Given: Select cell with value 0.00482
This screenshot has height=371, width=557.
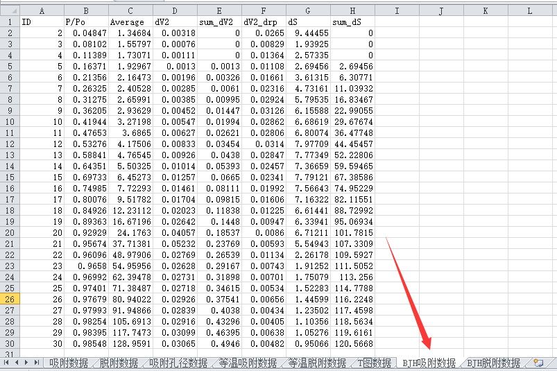Looking at the screenshot, I should (x=264, y=344).
